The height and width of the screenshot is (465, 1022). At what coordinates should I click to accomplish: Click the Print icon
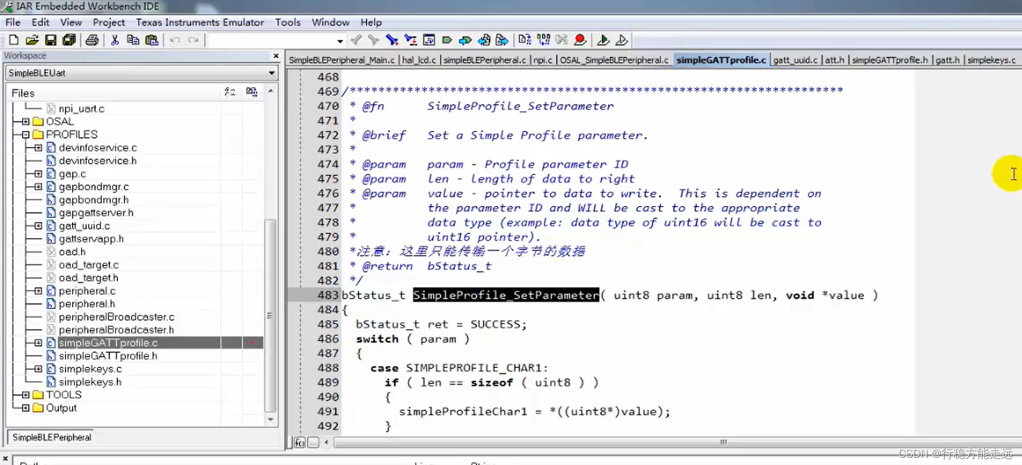92,40
